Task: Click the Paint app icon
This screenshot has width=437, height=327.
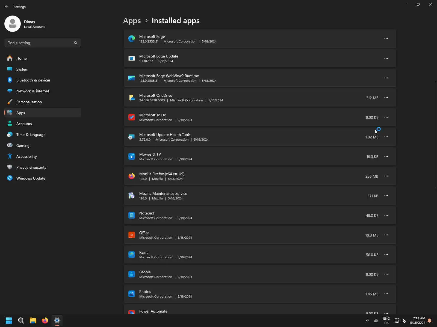Action: [x=132, y=255]
